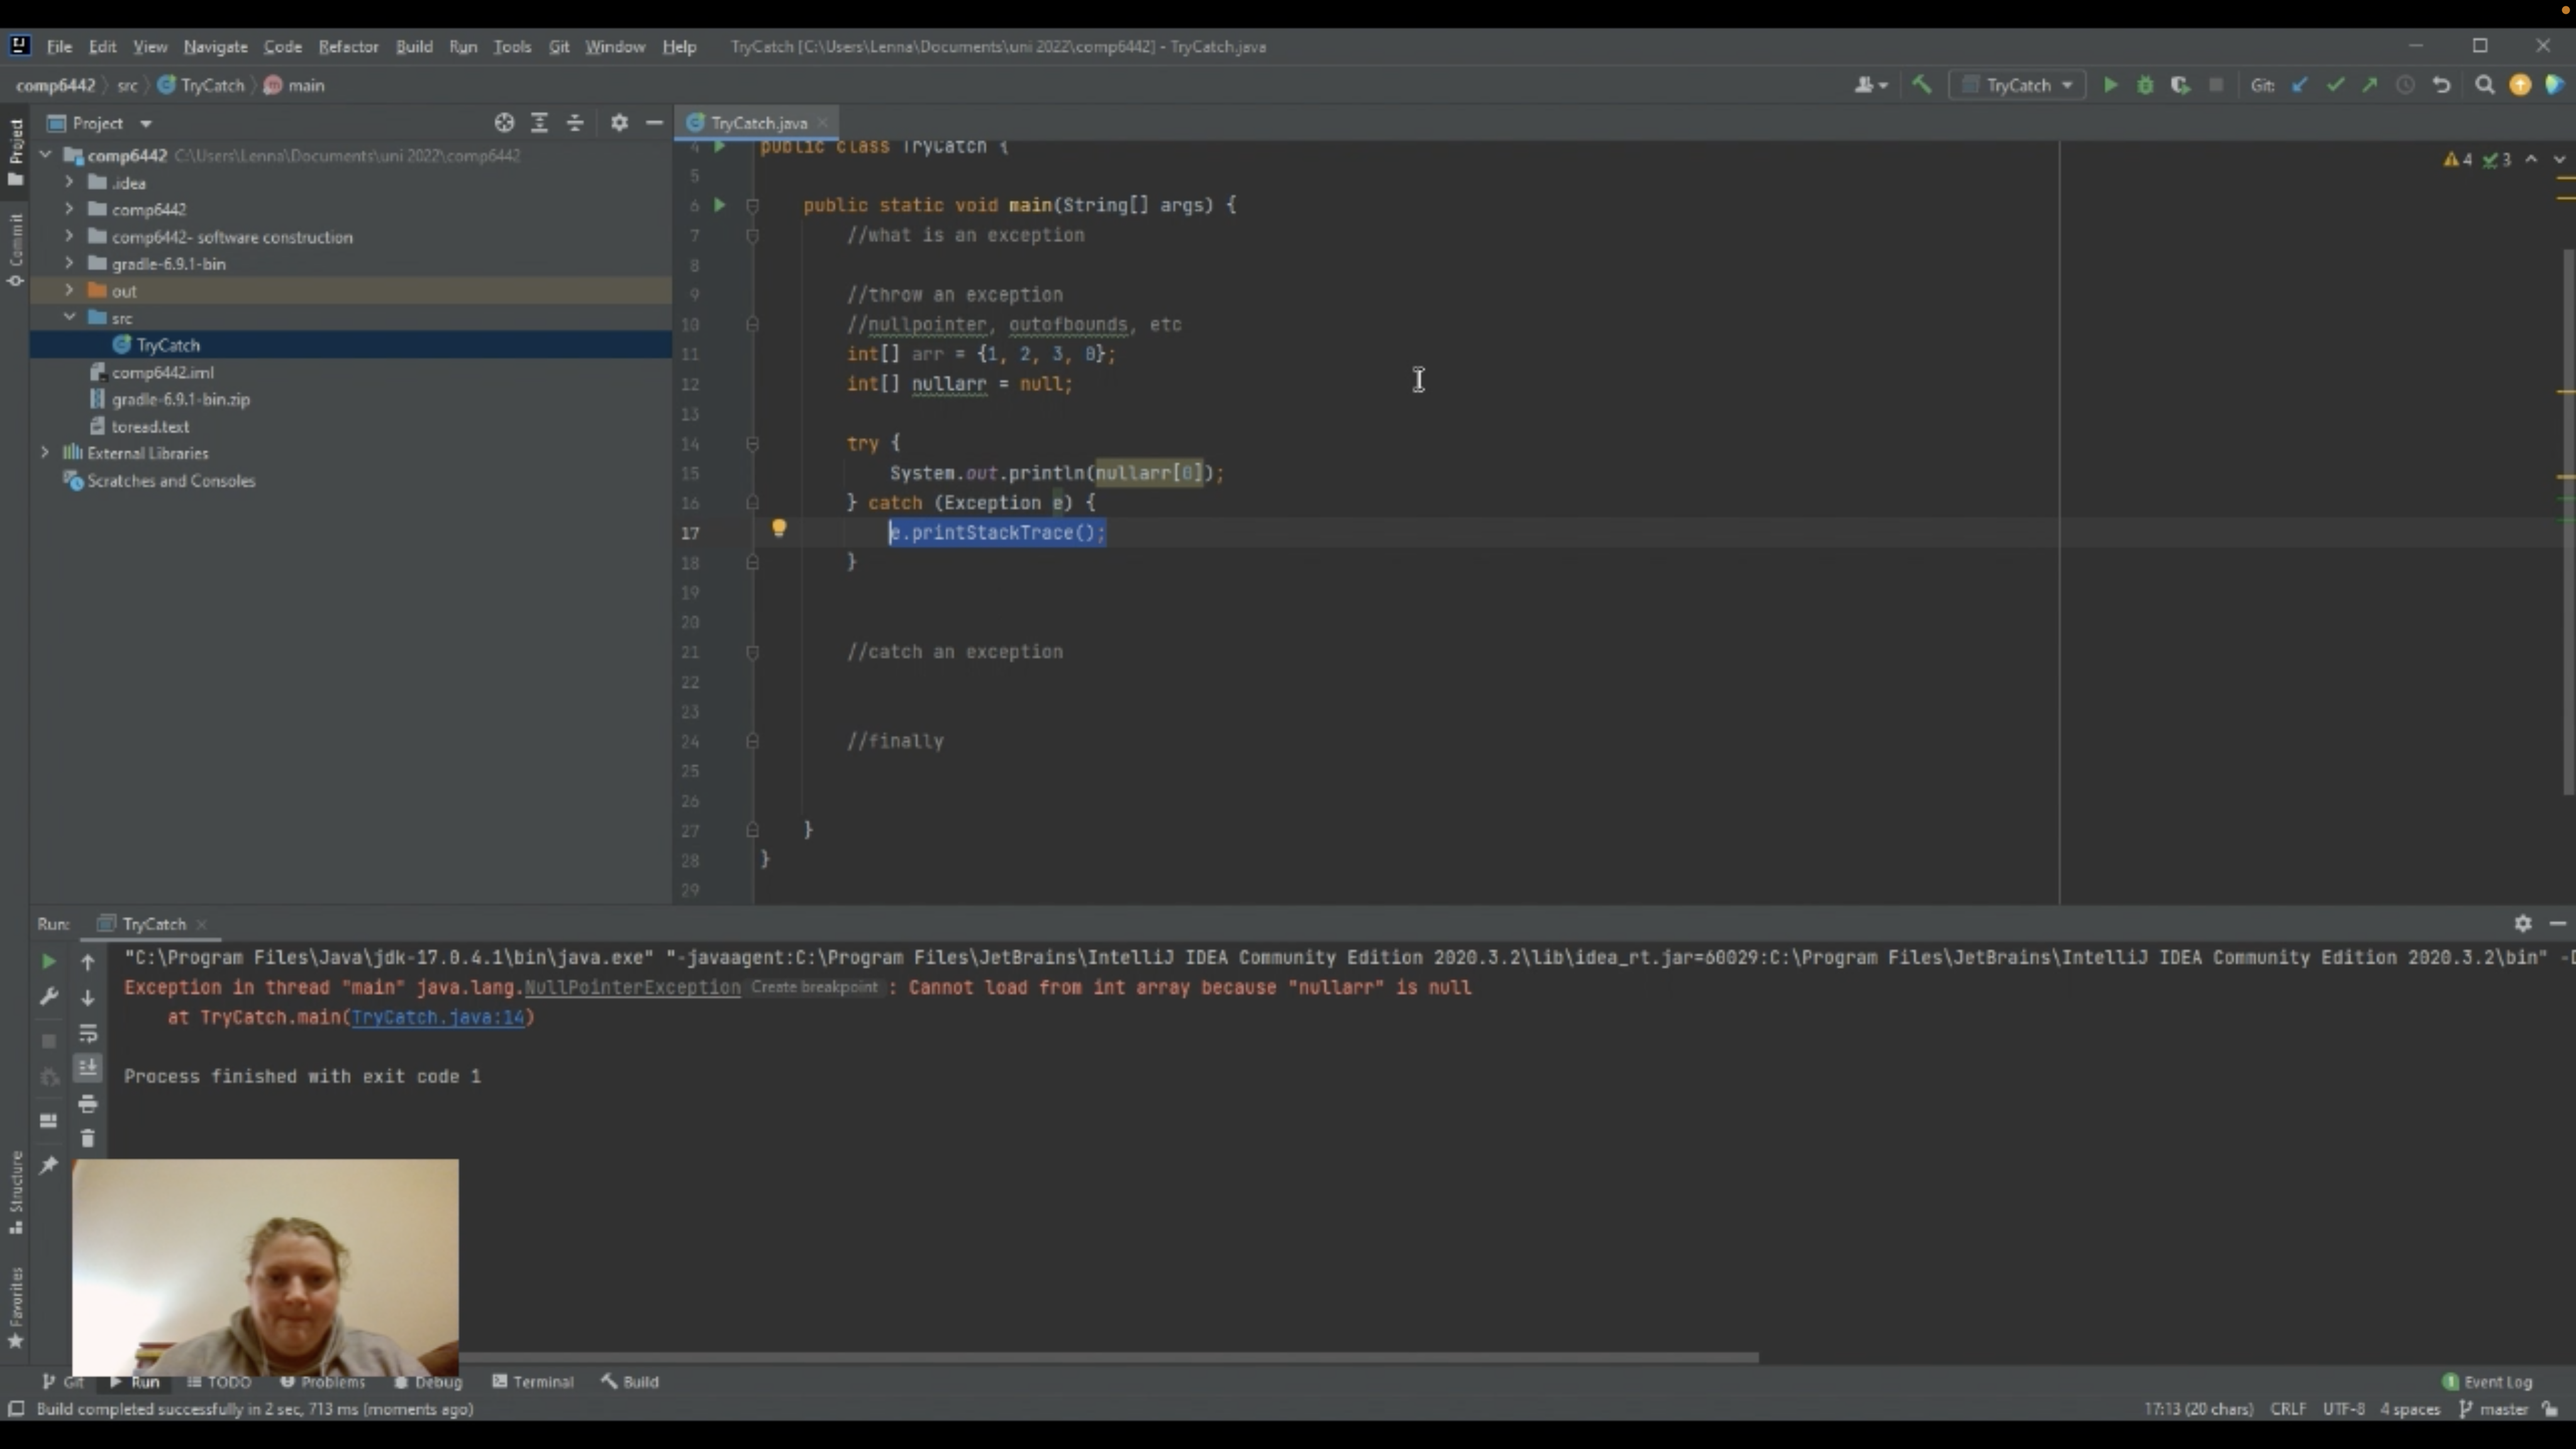2576x1449 pixels.
Task: Pin the Run tab using the pin icon
Action: click(x=49, y=1164)
